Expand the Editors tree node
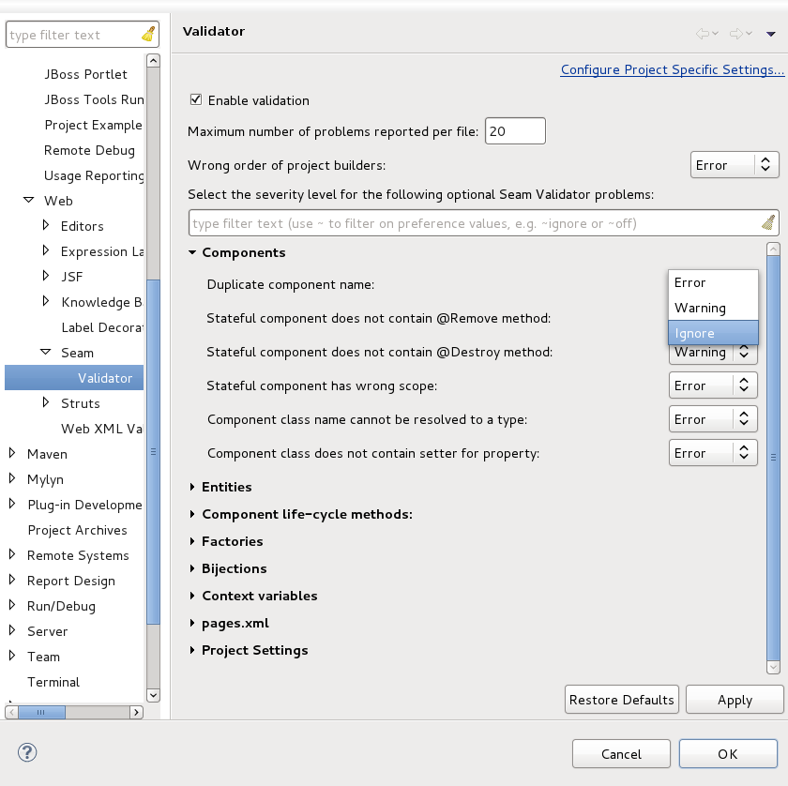This screenshot has height=786, width=788. coord(46,225)
